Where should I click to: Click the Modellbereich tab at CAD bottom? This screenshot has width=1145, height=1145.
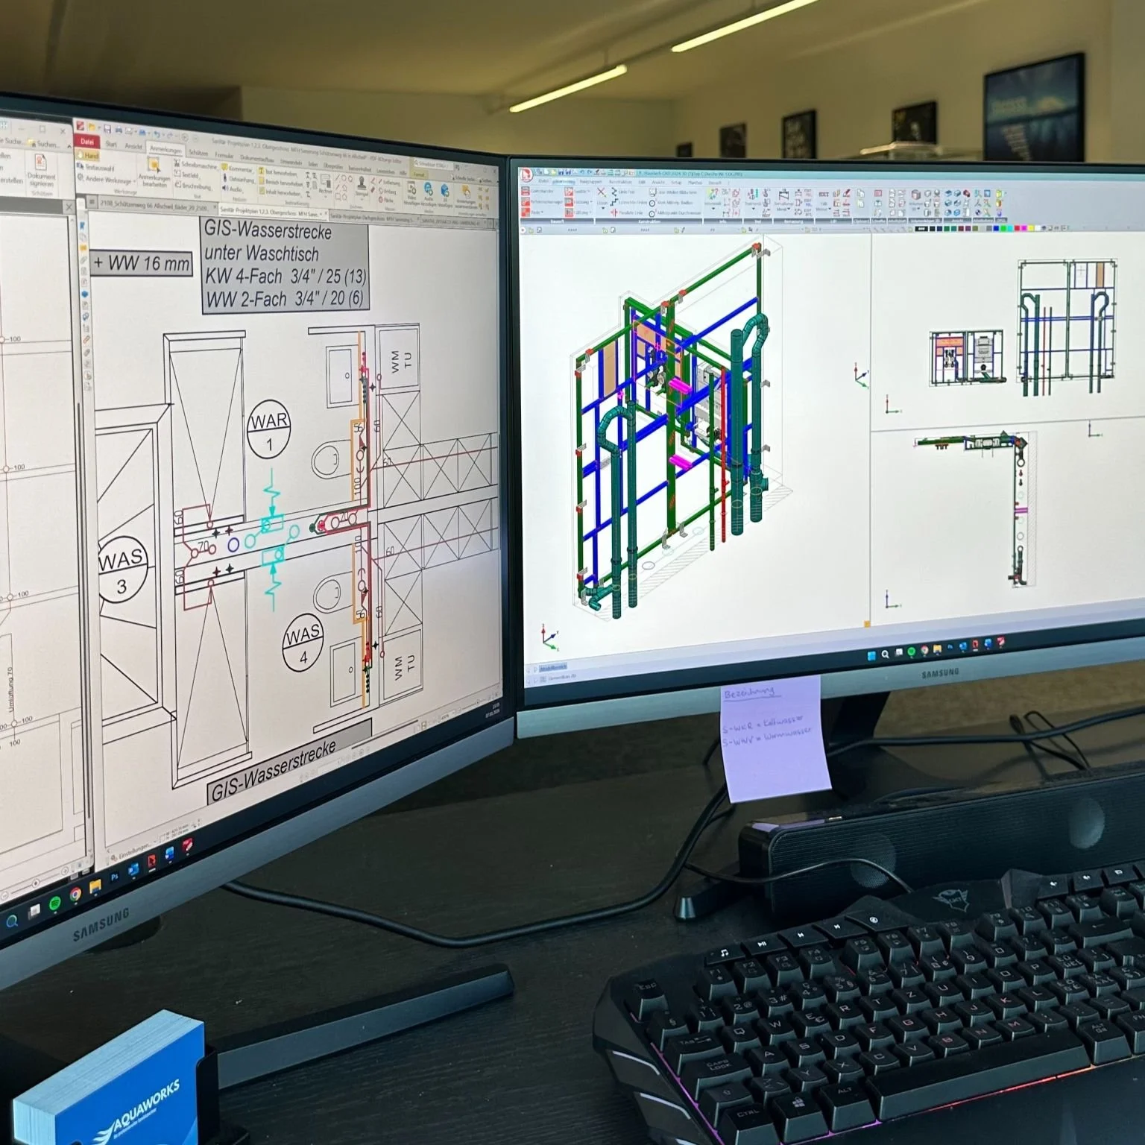(552, 667)
